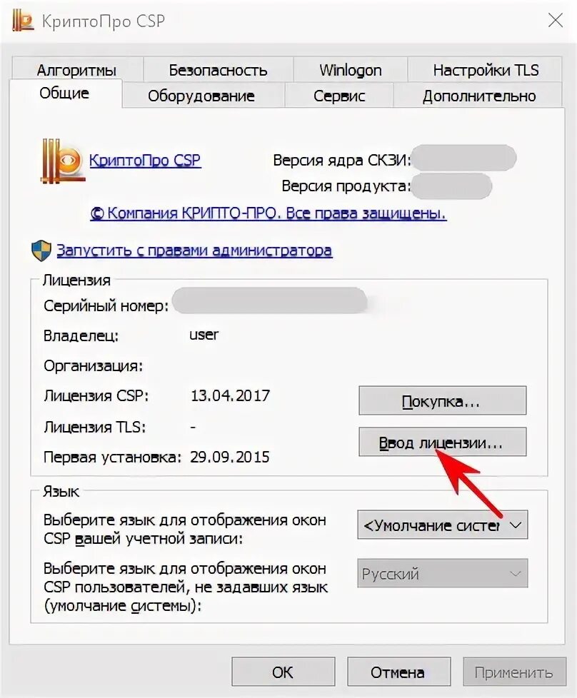Click the Лицензия CSP label

(96, 395)
